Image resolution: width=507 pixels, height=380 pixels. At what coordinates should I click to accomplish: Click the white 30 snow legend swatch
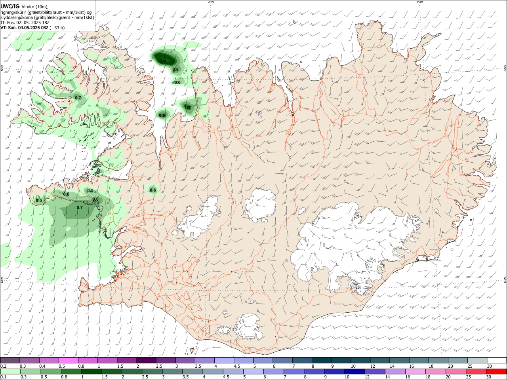pos(497,360)
